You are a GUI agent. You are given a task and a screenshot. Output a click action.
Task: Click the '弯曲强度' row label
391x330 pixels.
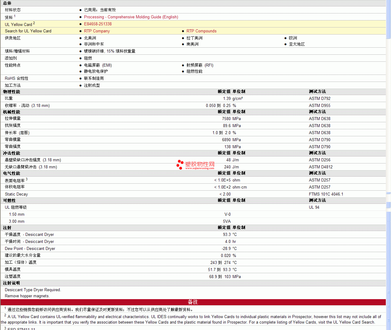[x=13, y=147]
